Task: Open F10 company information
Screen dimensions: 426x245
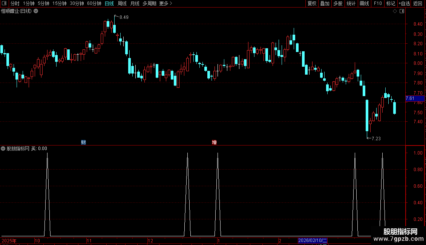Action: pyautogui.click(x=378, y=3)
